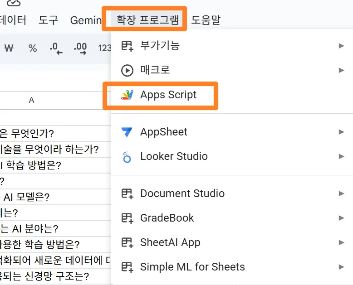353x285 pixels.
Task: Click the increase decimal places icon
Action: (x=80, y=48)
